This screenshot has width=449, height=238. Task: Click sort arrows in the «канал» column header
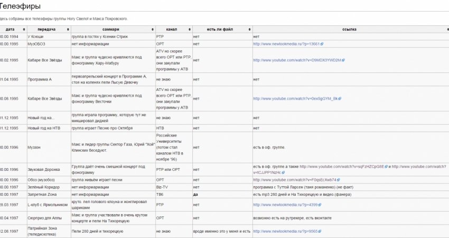tap(189, 29)
